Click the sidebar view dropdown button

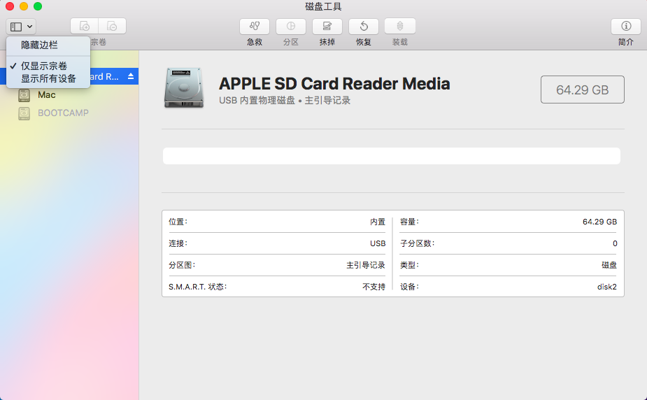[21, 27]
